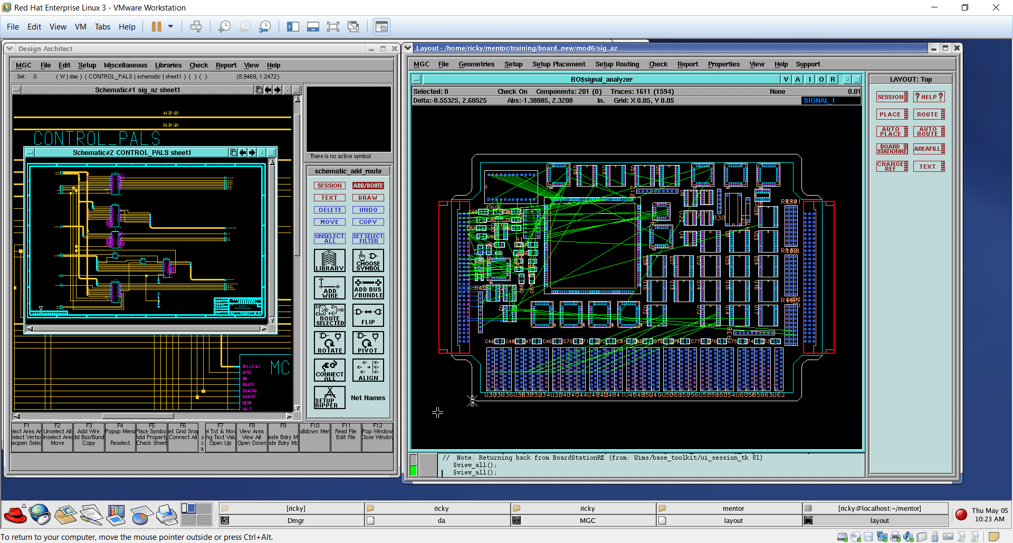
Task: Open the Layout window menu arrow
Action: pyautogui.click(x=407, y=48)
